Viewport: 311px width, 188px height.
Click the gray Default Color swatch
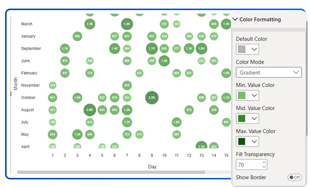point(242,49)
